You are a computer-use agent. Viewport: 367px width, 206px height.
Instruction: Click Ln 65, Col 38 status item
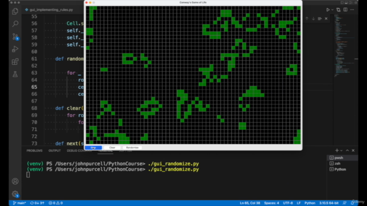click(x=250, y=203)
